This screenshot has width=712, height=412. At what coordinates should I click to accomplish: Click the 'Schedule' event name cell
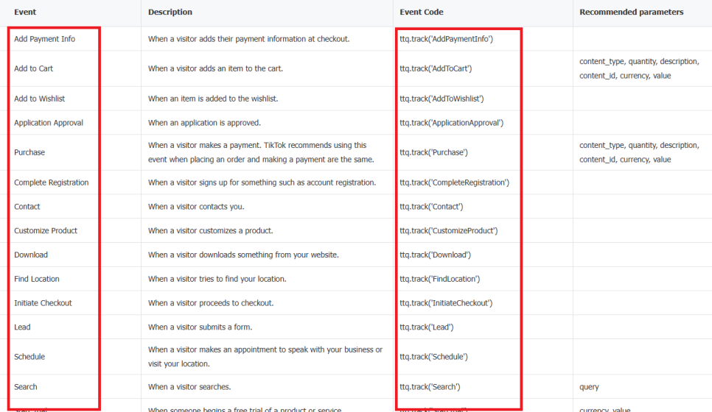click(29, 357)
